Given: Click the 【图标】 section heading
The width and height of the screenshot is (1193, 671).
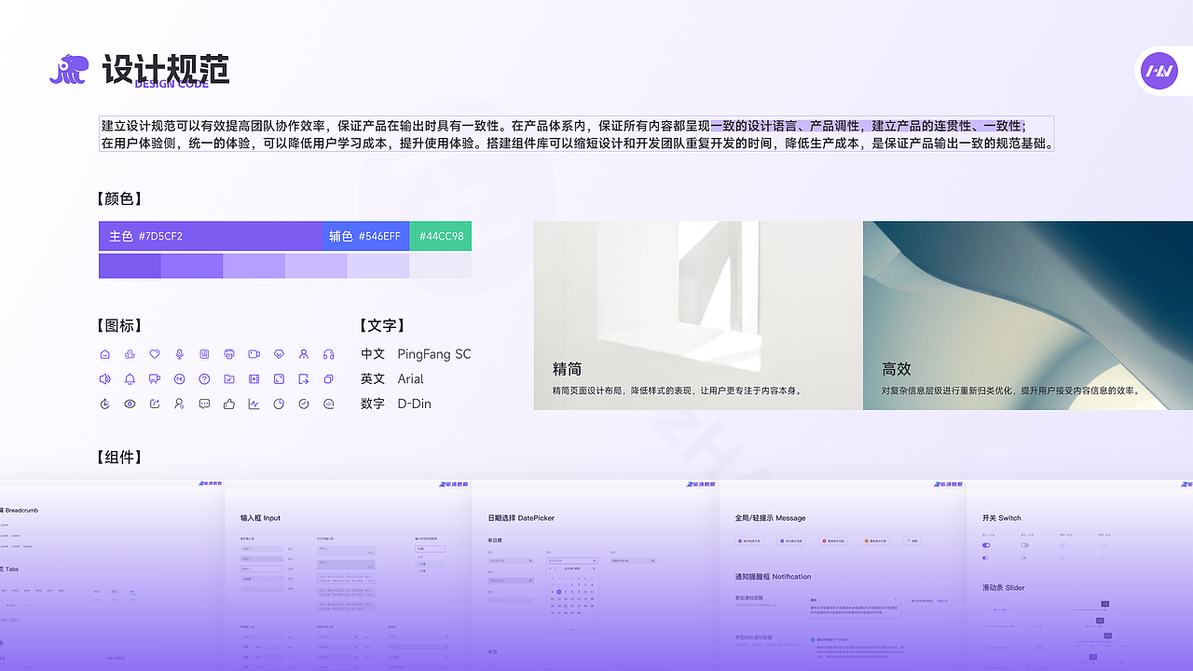Looking at the screenshot, I should coord(118,325).
